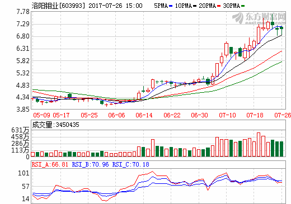Click the tallest red volume bar
291x204 pixels.
point(259,145)
